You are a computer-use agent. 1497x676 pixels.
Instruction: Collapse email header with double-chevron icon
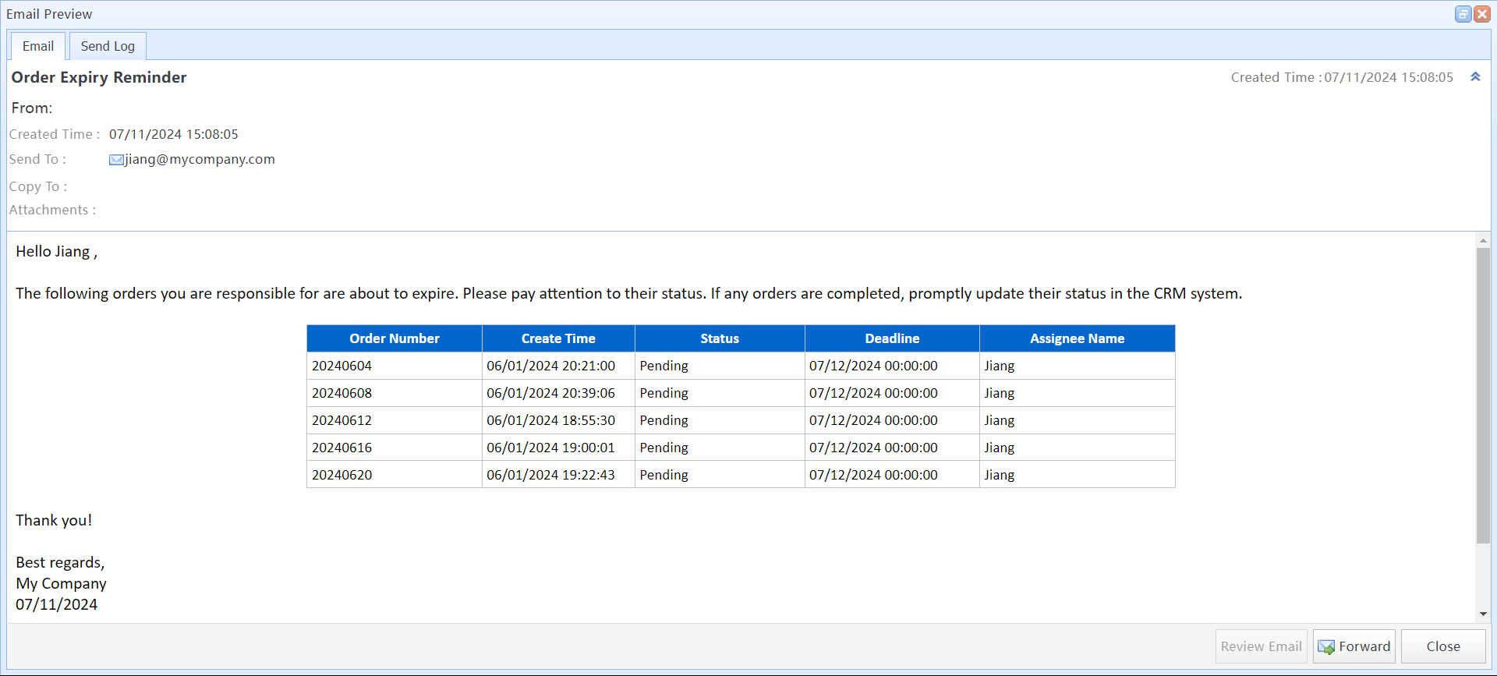[x=1475, y=76]
